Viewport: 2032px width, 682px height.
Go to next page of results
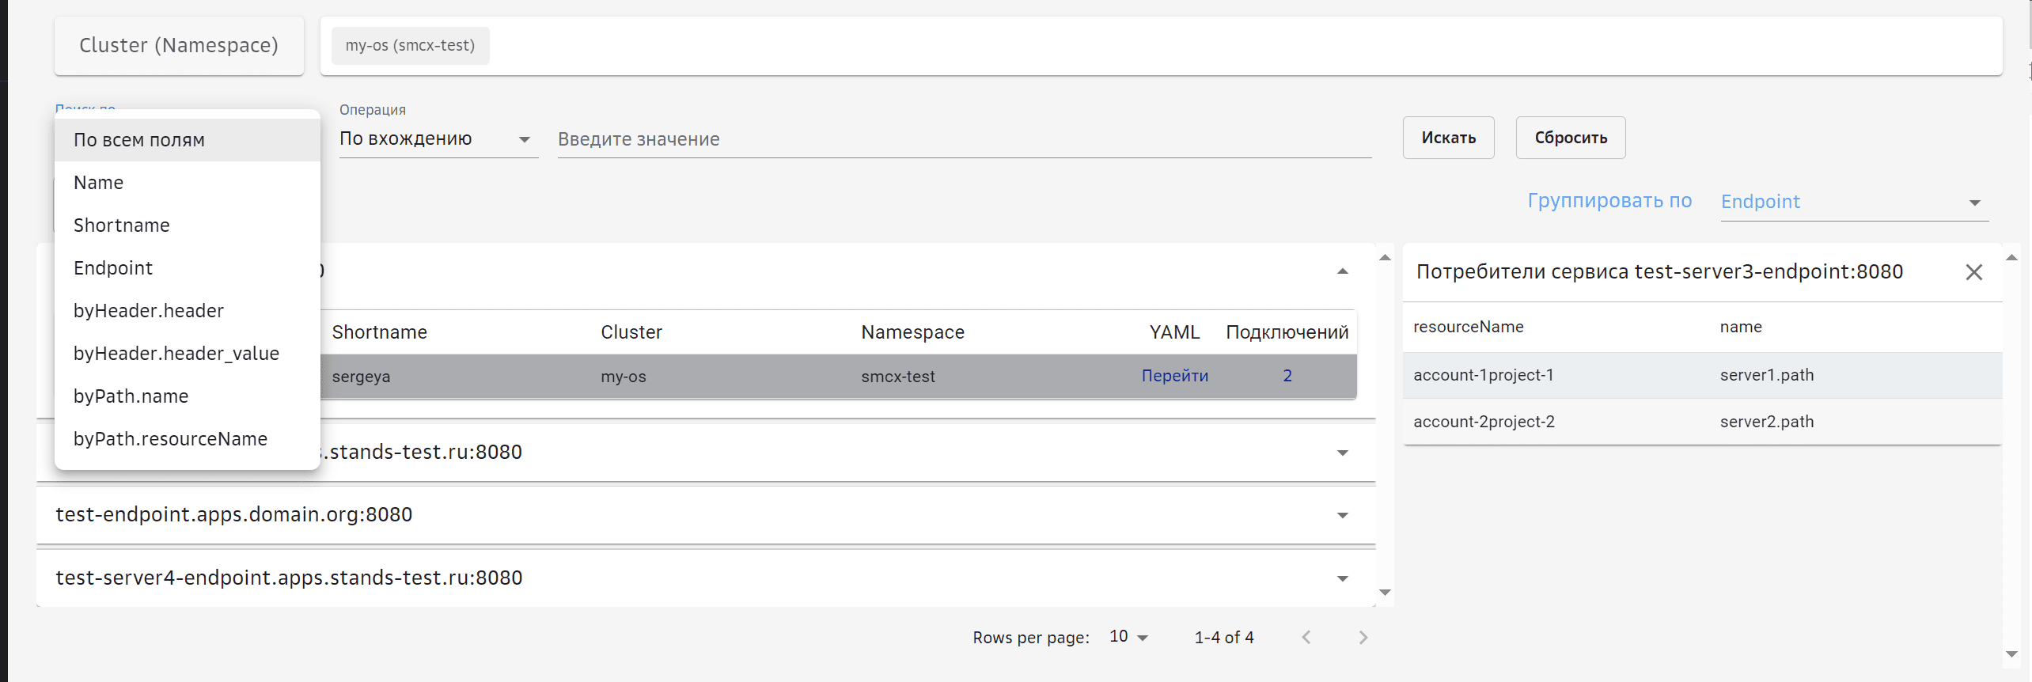click(1363, 638)
